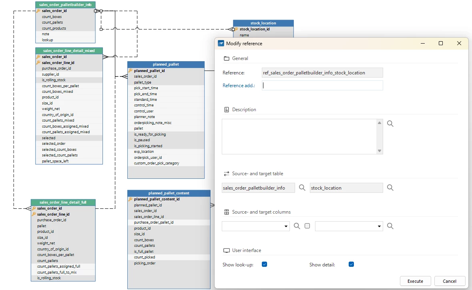Select the sales_order_line_detail_mixed table header

(69, 50)
